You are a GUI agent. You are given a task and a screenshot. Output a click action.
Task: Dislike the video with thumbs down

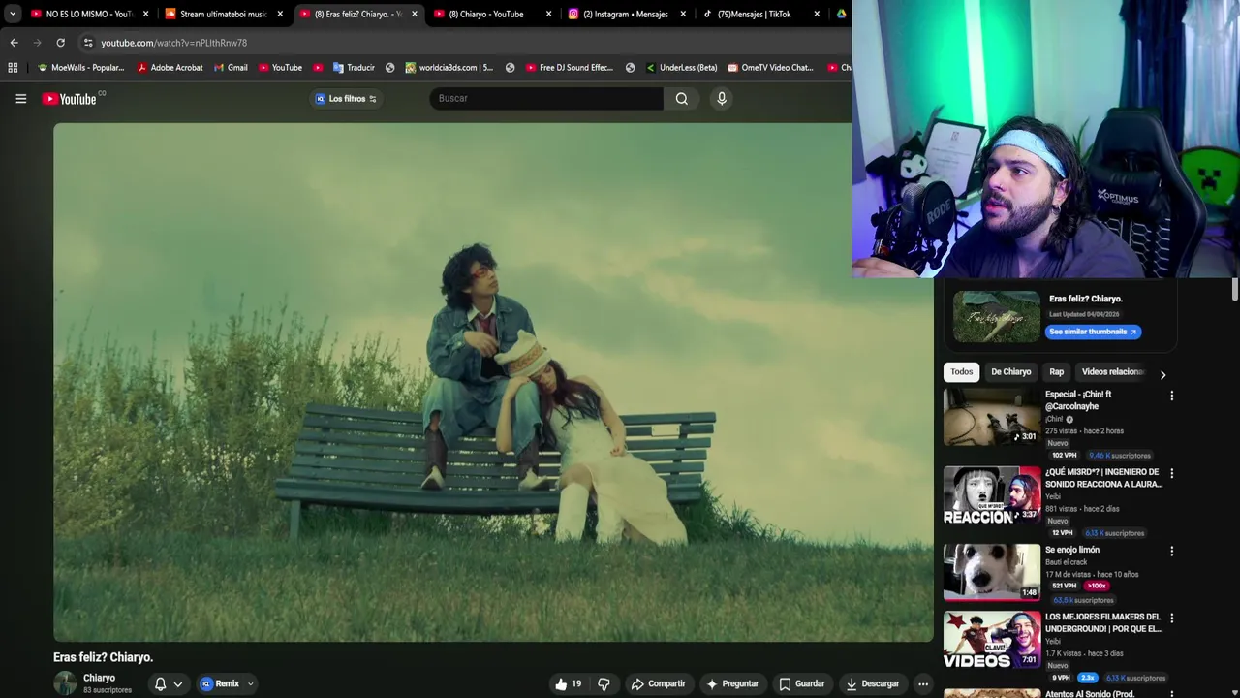point(604,683)
